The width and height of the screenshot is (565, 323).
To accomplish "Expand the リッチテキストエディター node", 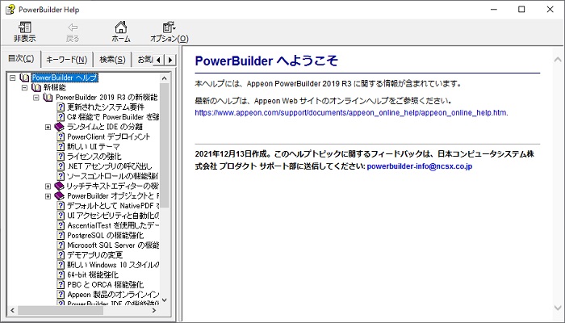I will [48, 187].
